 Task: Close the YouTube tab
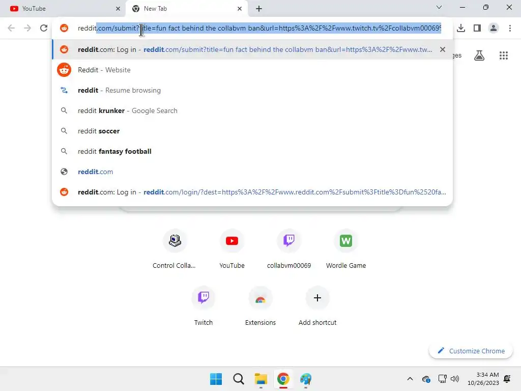[118, 9]
